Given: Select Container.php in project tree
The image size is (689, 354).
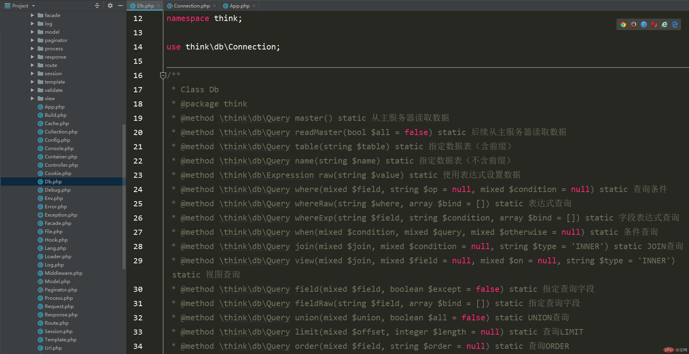Looking at the screenshot, I should 57,157.
